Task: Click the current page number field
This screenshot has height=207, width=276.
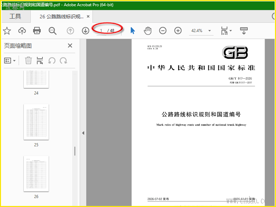Action: [x=101, y=31]
